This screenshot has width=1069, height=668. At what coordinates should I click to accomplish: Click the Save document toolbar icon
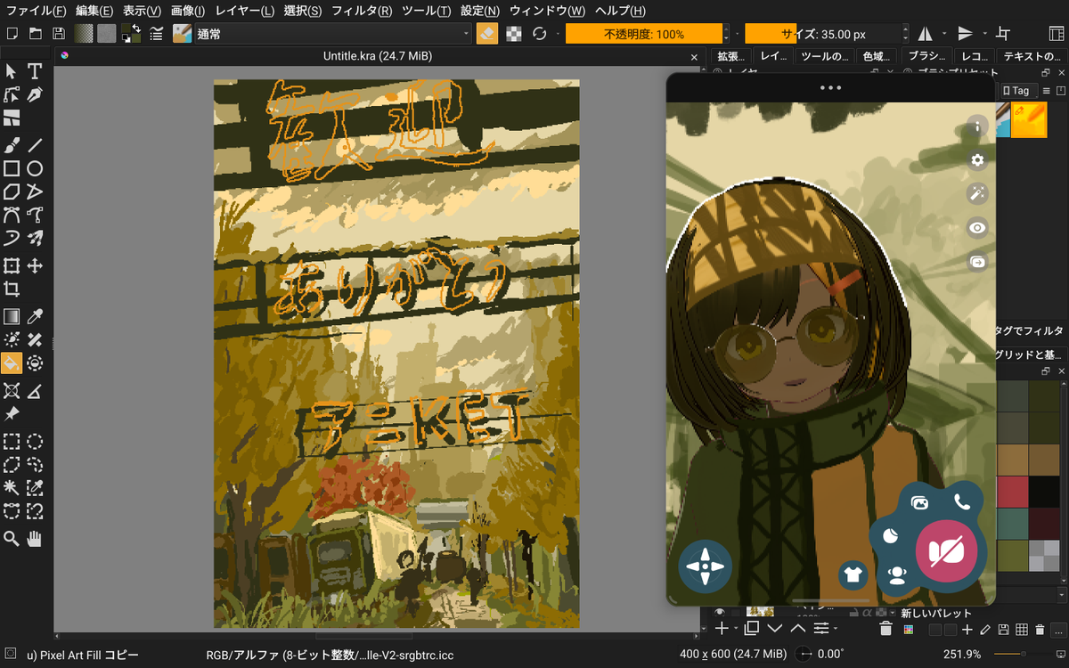point(59,34)
